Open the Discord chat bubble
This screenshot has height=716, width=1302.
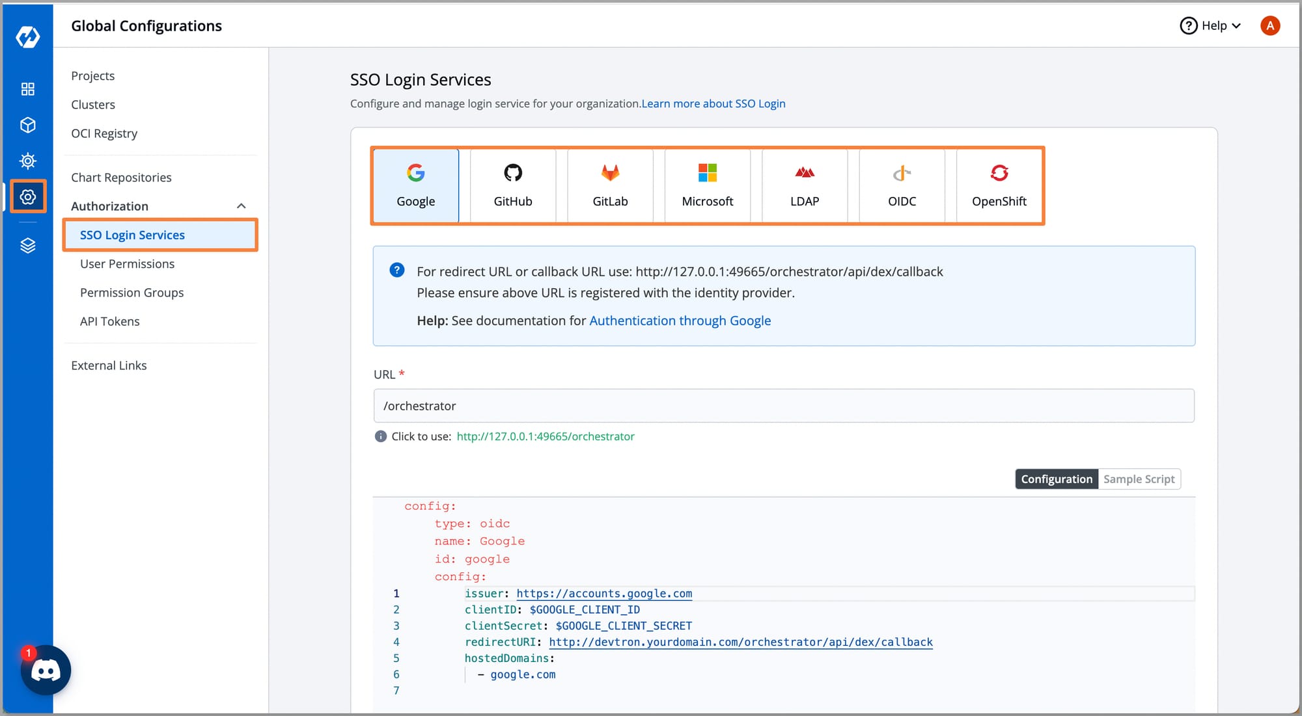point(46,670)
